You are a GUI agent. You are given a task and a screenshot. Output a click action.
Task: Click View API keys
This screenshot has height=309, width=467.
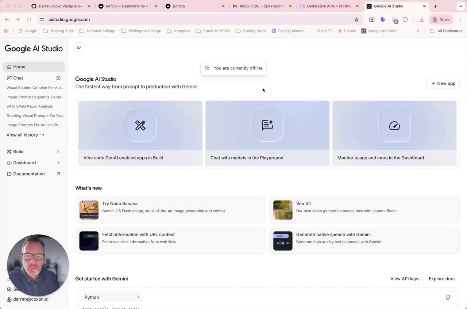(x=405, y=279)
